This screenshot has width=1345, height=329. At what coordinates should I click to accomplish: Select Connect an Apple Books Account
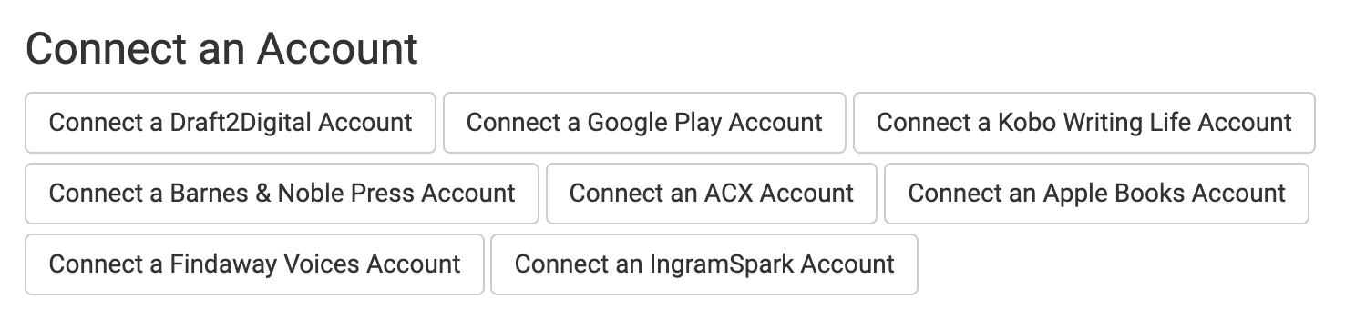click(x=1096, y=193)
